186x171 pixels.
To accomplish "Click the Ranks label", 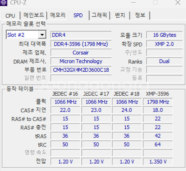I will tap(135, 62).
